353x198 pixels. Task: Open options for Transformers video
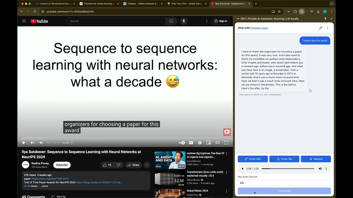click(x=226, y=172)
